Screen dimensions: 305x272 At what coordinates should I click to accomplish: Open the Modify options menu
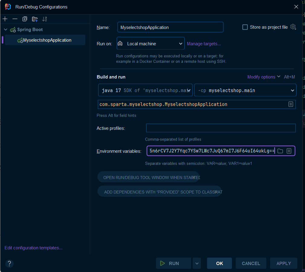click(x=264, y=77)
